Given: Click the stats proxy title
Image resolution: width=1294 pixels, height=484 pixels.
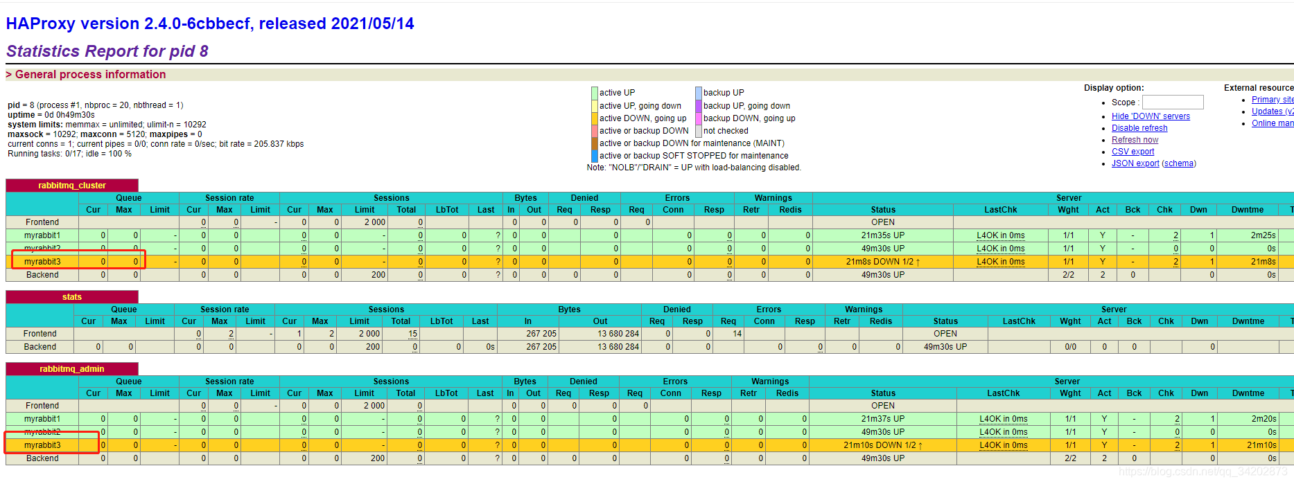Looking at the screenshot, I should pos(72,297).
